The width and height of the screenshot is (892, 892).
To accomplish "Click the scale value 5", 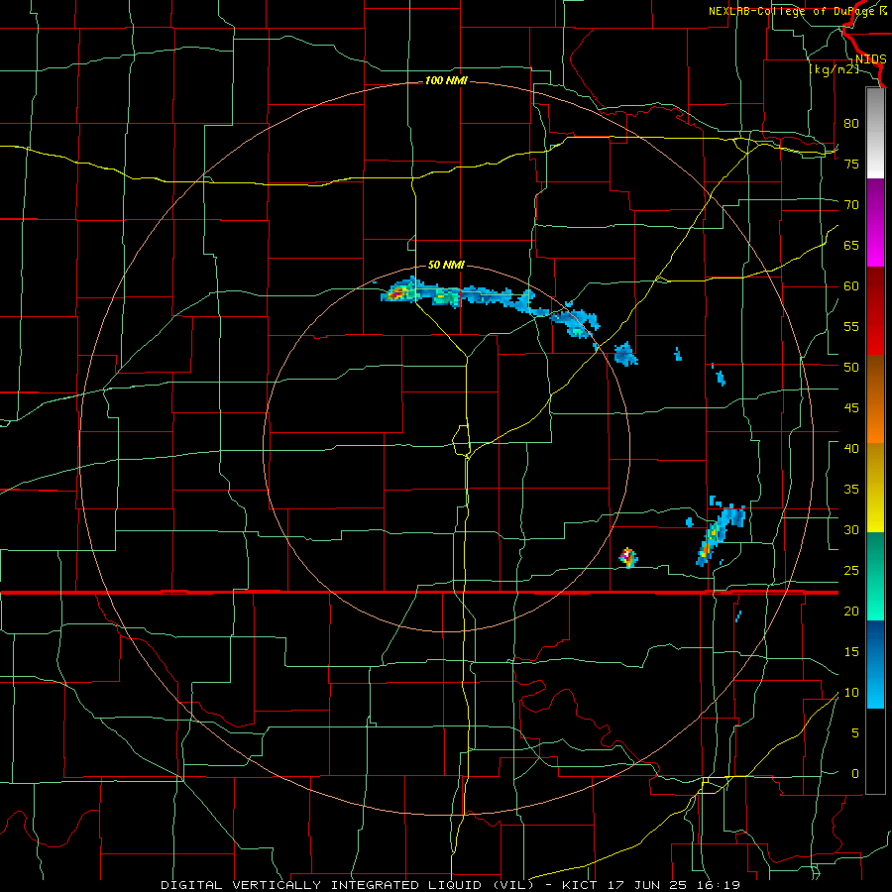I will tap(855, 733).
